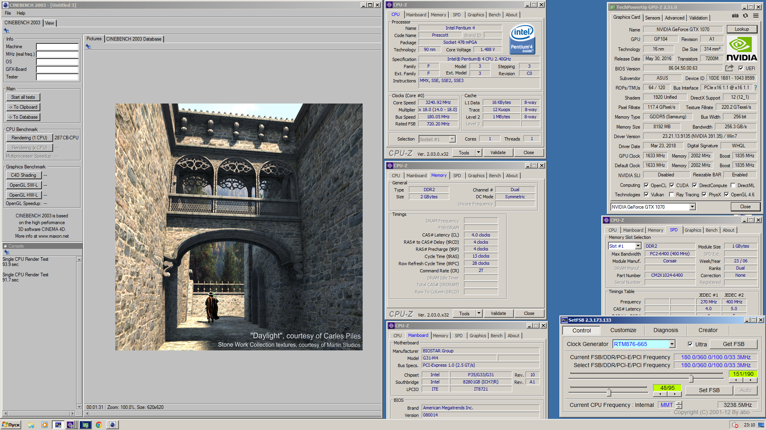Click the Daylight rendered image
Viewport: 766px width, 430px height.
click(x=239, y=227)
